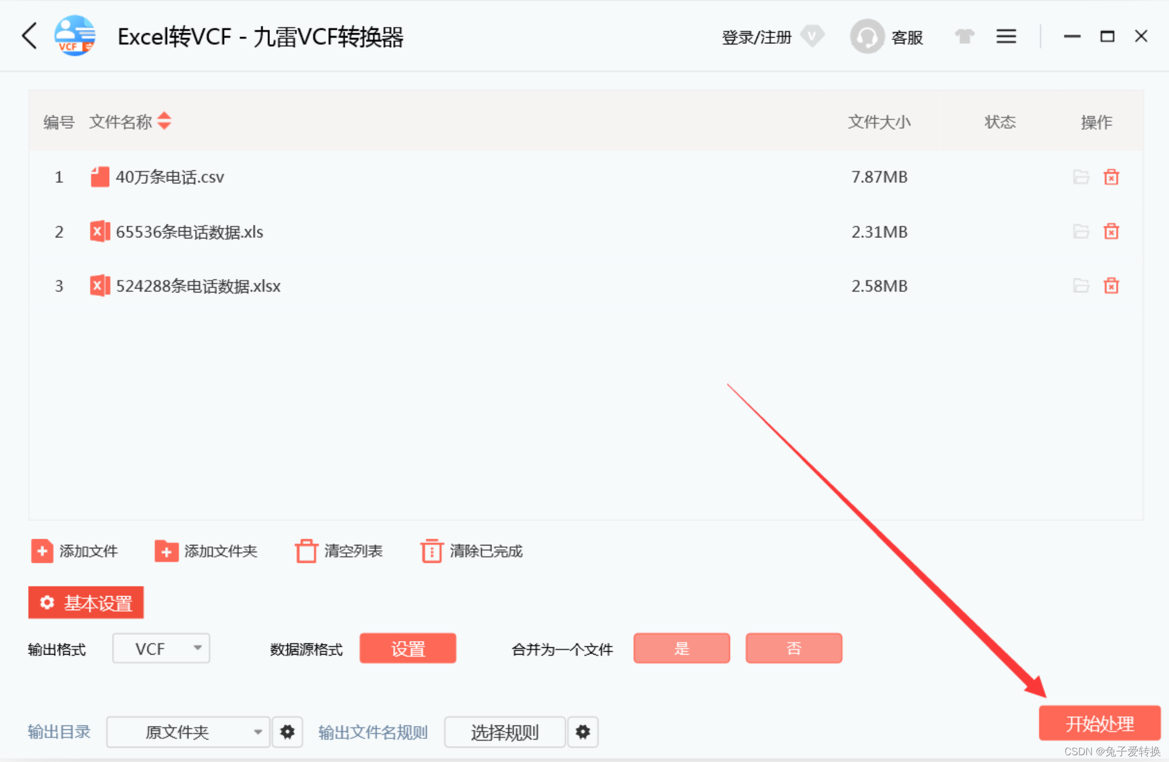Click 开始处理 to start processing
This screenshot has height=762, width=1169.
(1099, 723)
